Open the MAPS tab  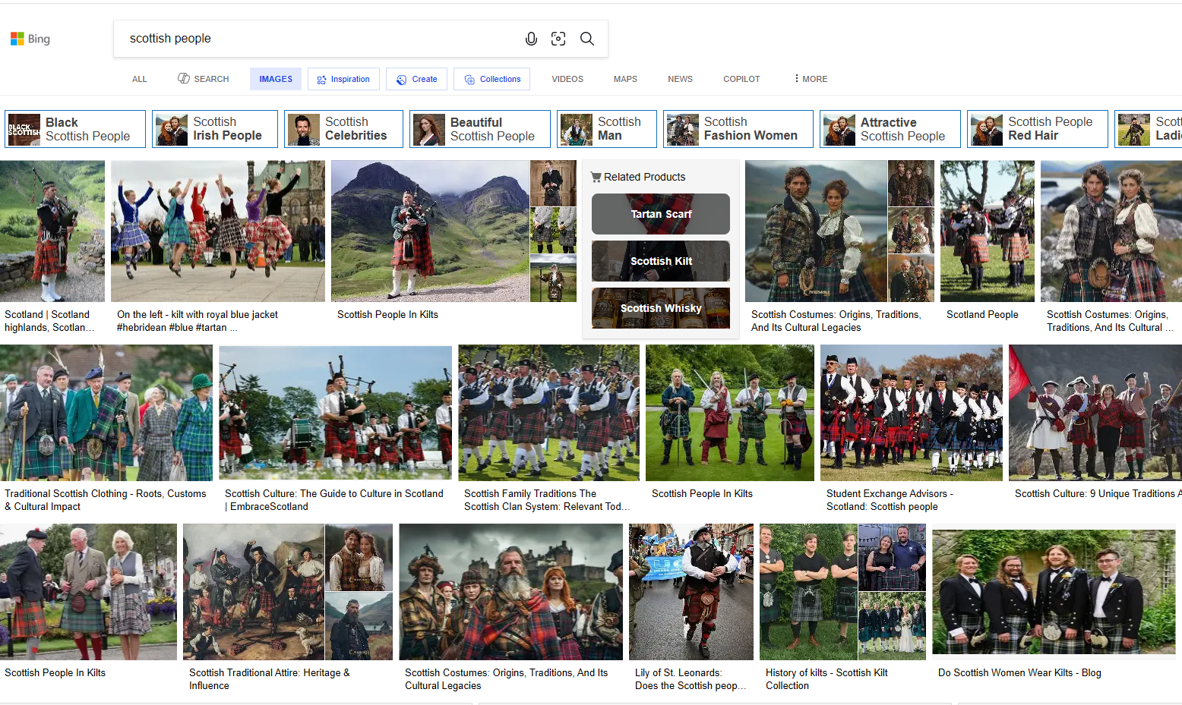click(x=625, y=79)
